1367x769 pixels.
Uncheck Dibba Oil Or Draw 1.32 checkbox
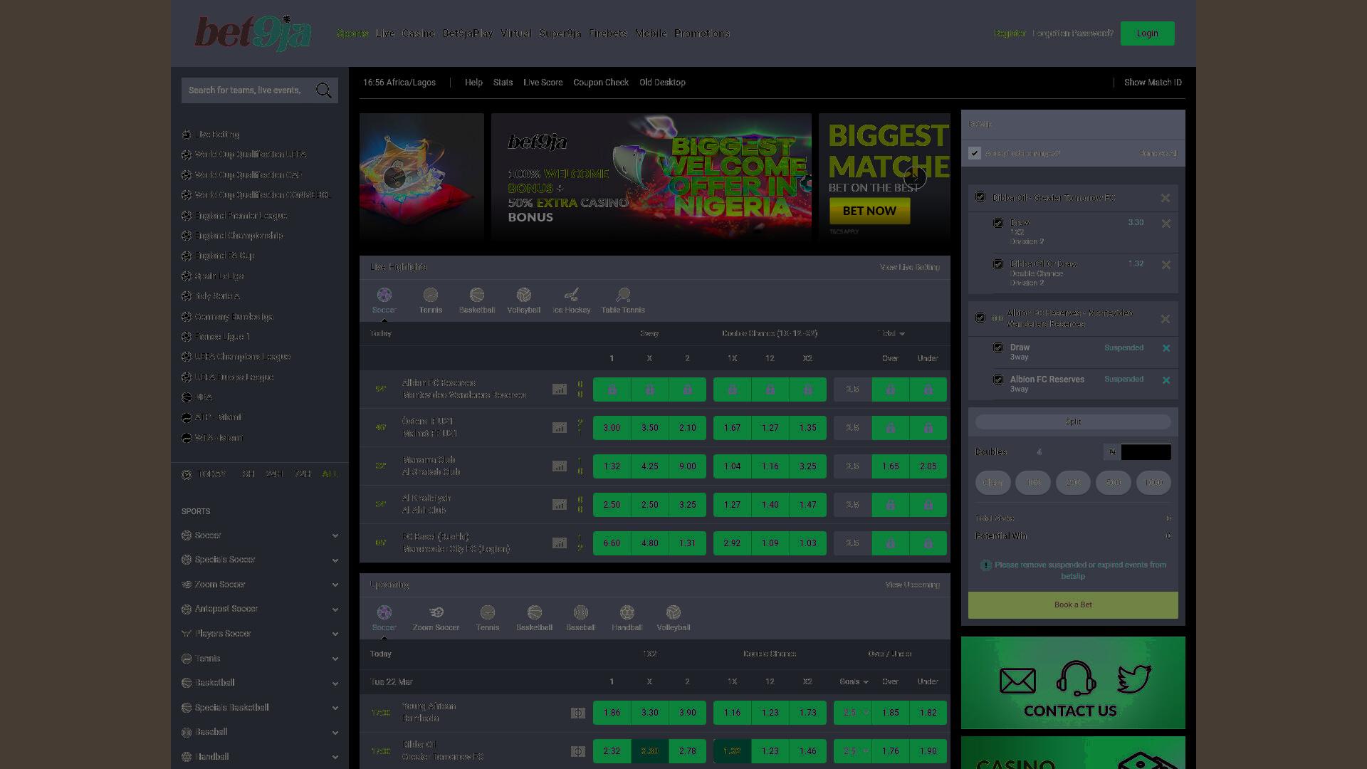tap(998, 264)
